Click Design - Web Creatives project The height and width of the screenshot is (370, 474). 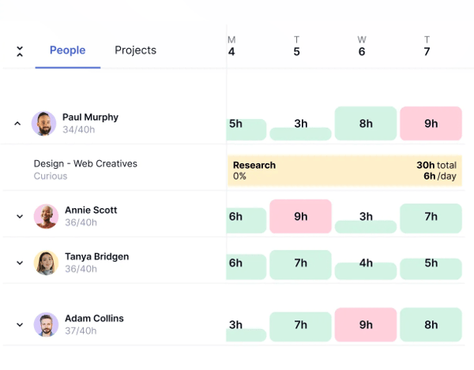click(x=85, y=163)
